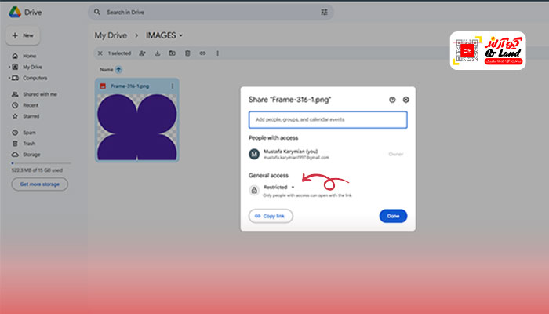
Task: Click the Add people, groups field
Action: tap(327, 119)
